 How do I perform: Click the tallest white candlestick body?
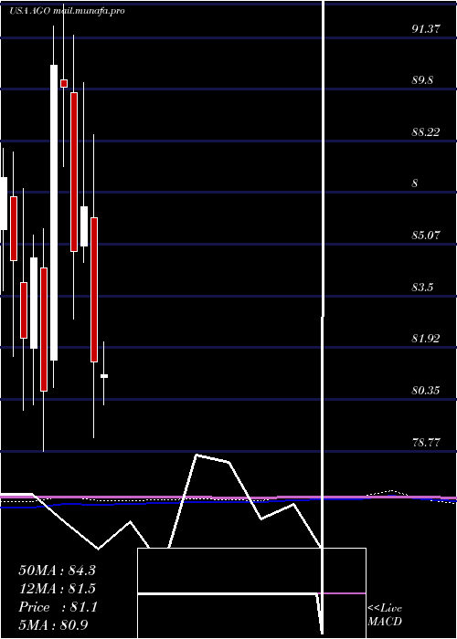pos(54,213)
